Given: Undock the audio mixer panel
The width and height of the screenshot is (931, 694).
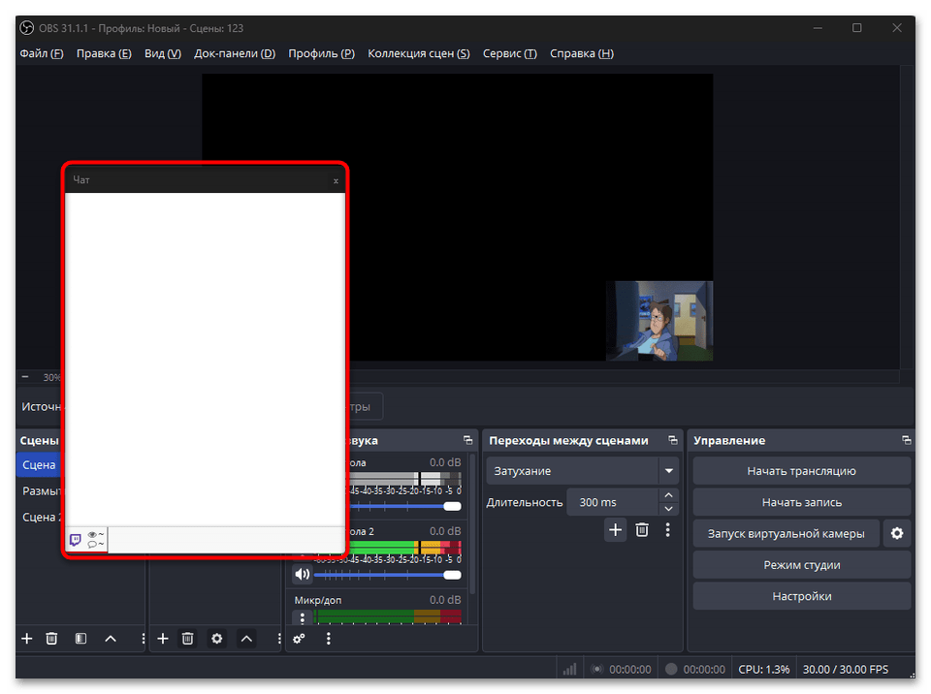Looking at the screenshot, I should [467, 440].
